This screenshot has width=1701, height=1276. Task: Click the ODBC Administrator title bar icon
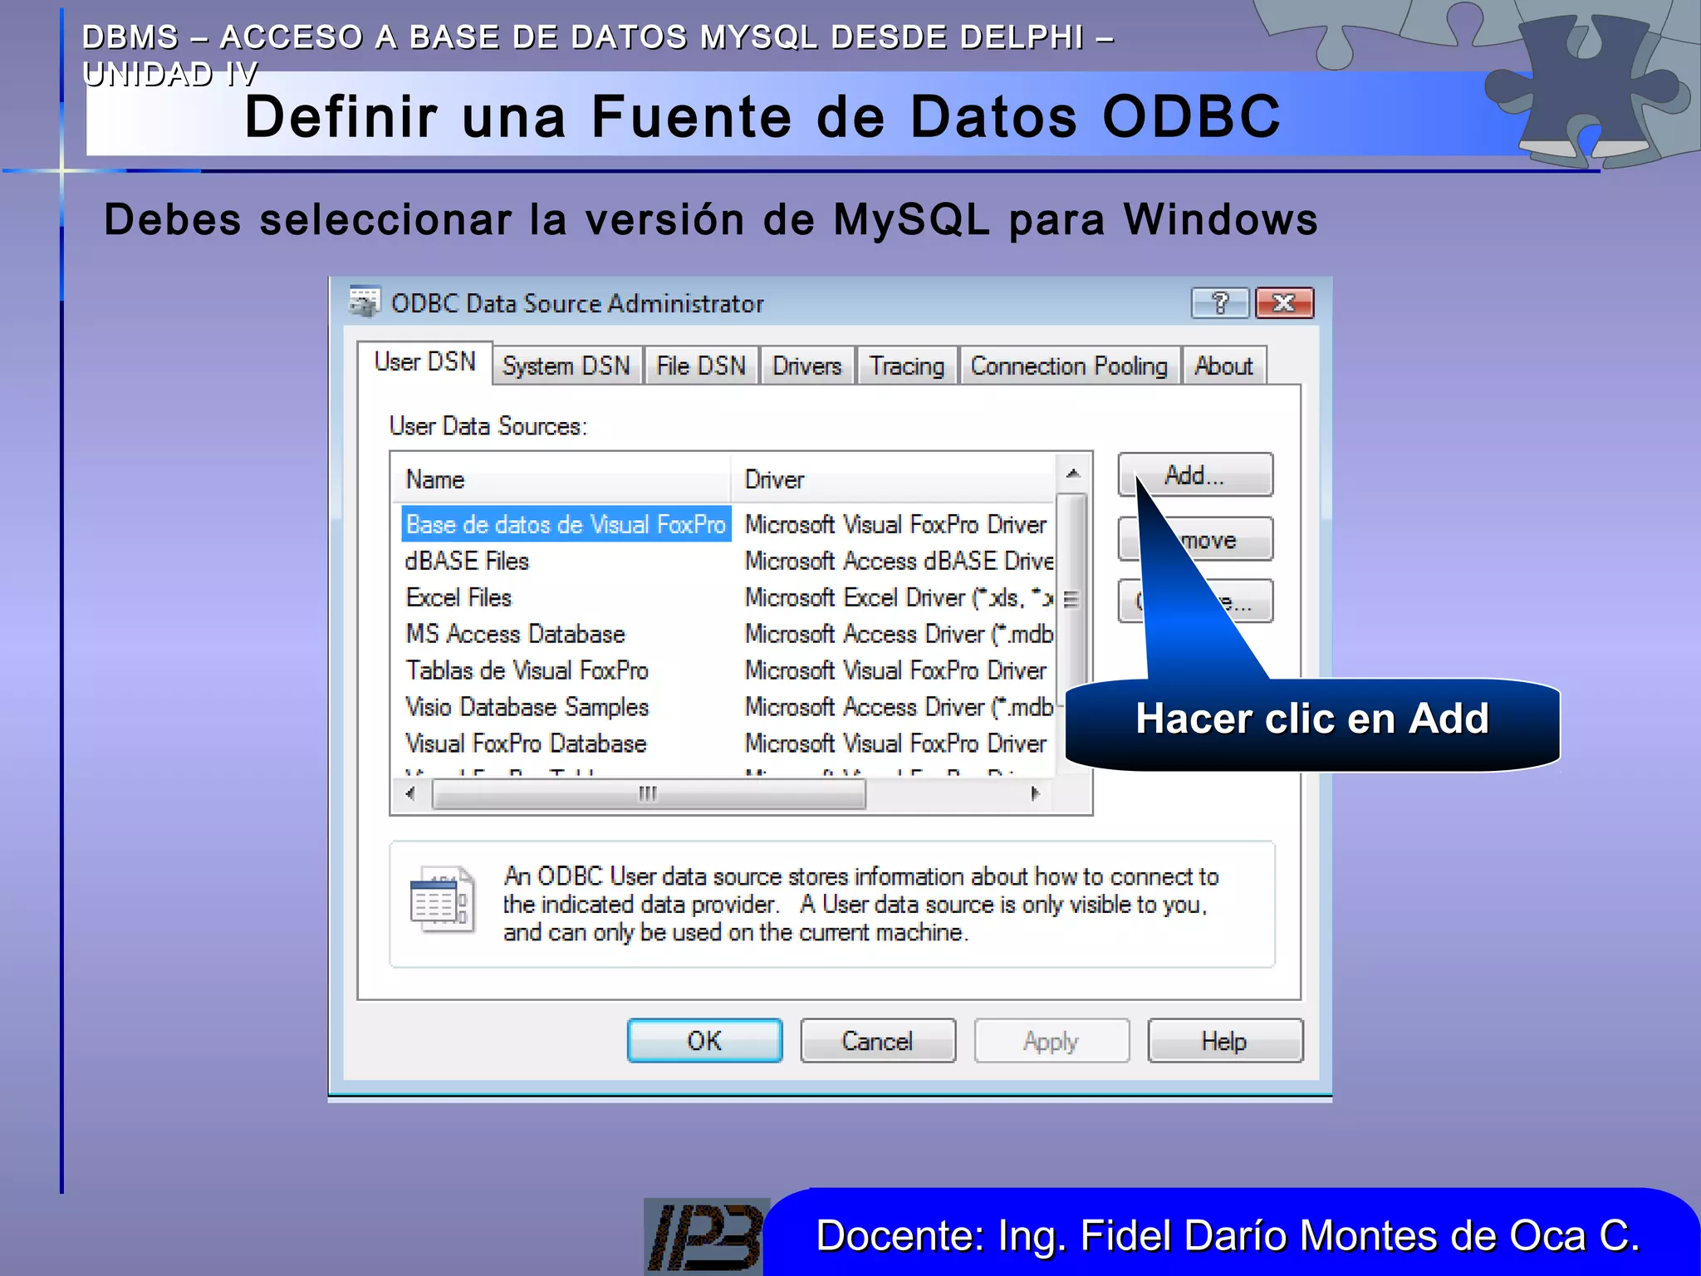coord(364,302)
